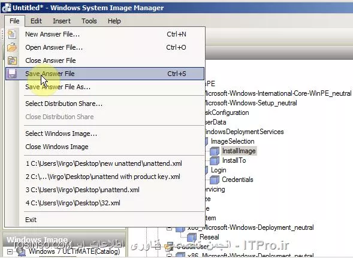This screenshot has height=258, width=353.
Task: Open the Tools menu
Action: click(x=89, y=21)
